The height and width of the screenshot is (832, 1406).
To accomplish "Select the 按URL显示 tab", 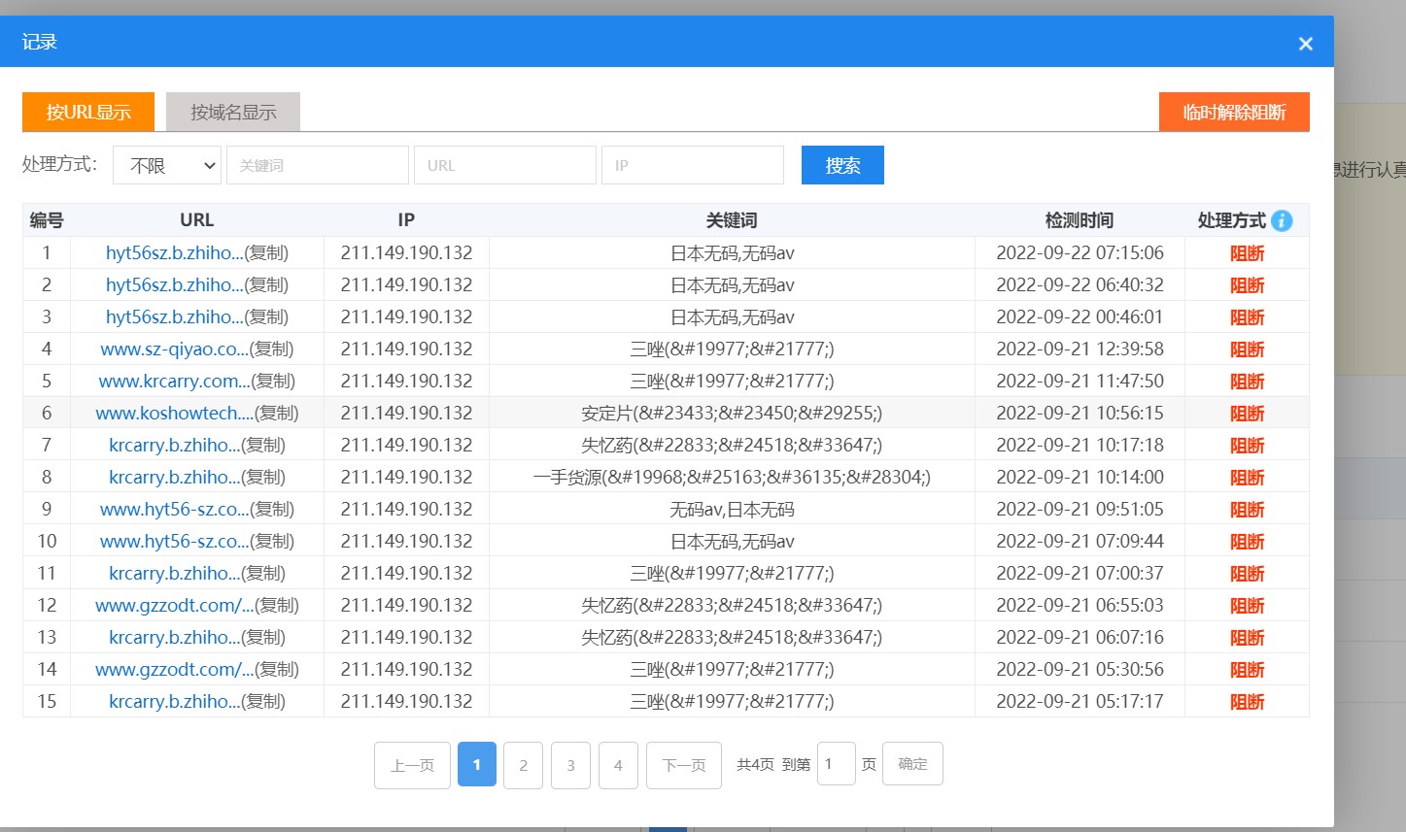I will pos(88,112).
